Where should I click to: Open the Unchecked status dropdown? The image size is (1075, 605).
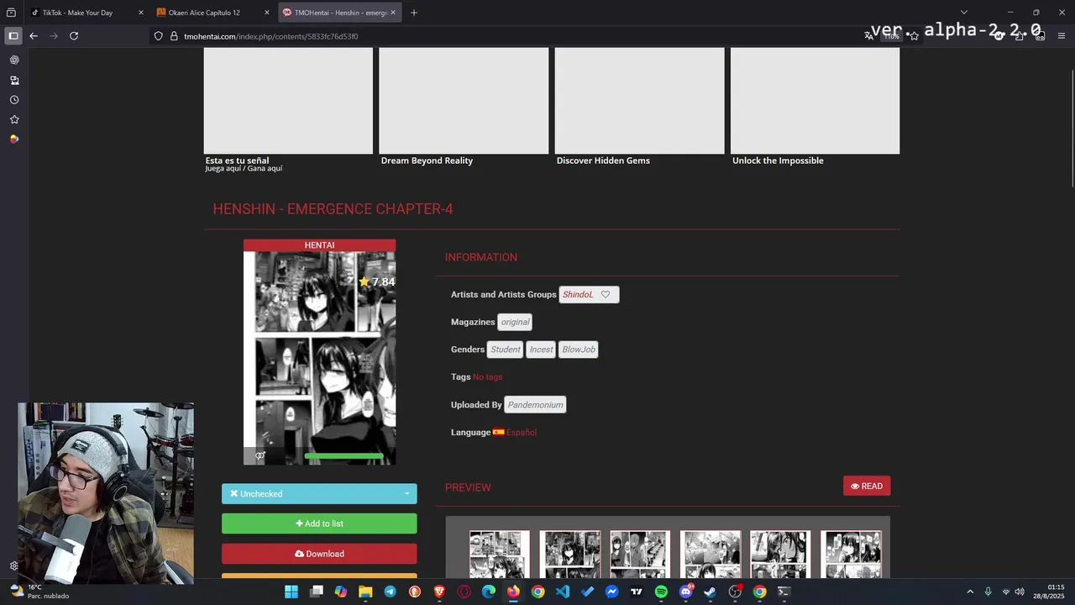coord(319,494)
